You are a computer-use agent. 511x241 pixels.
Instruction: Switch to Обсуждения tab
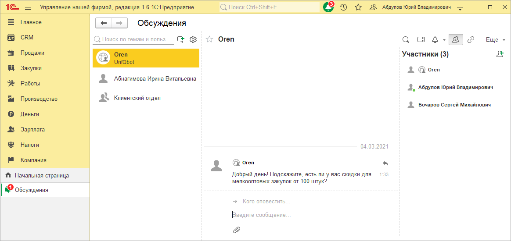point(45,190)
